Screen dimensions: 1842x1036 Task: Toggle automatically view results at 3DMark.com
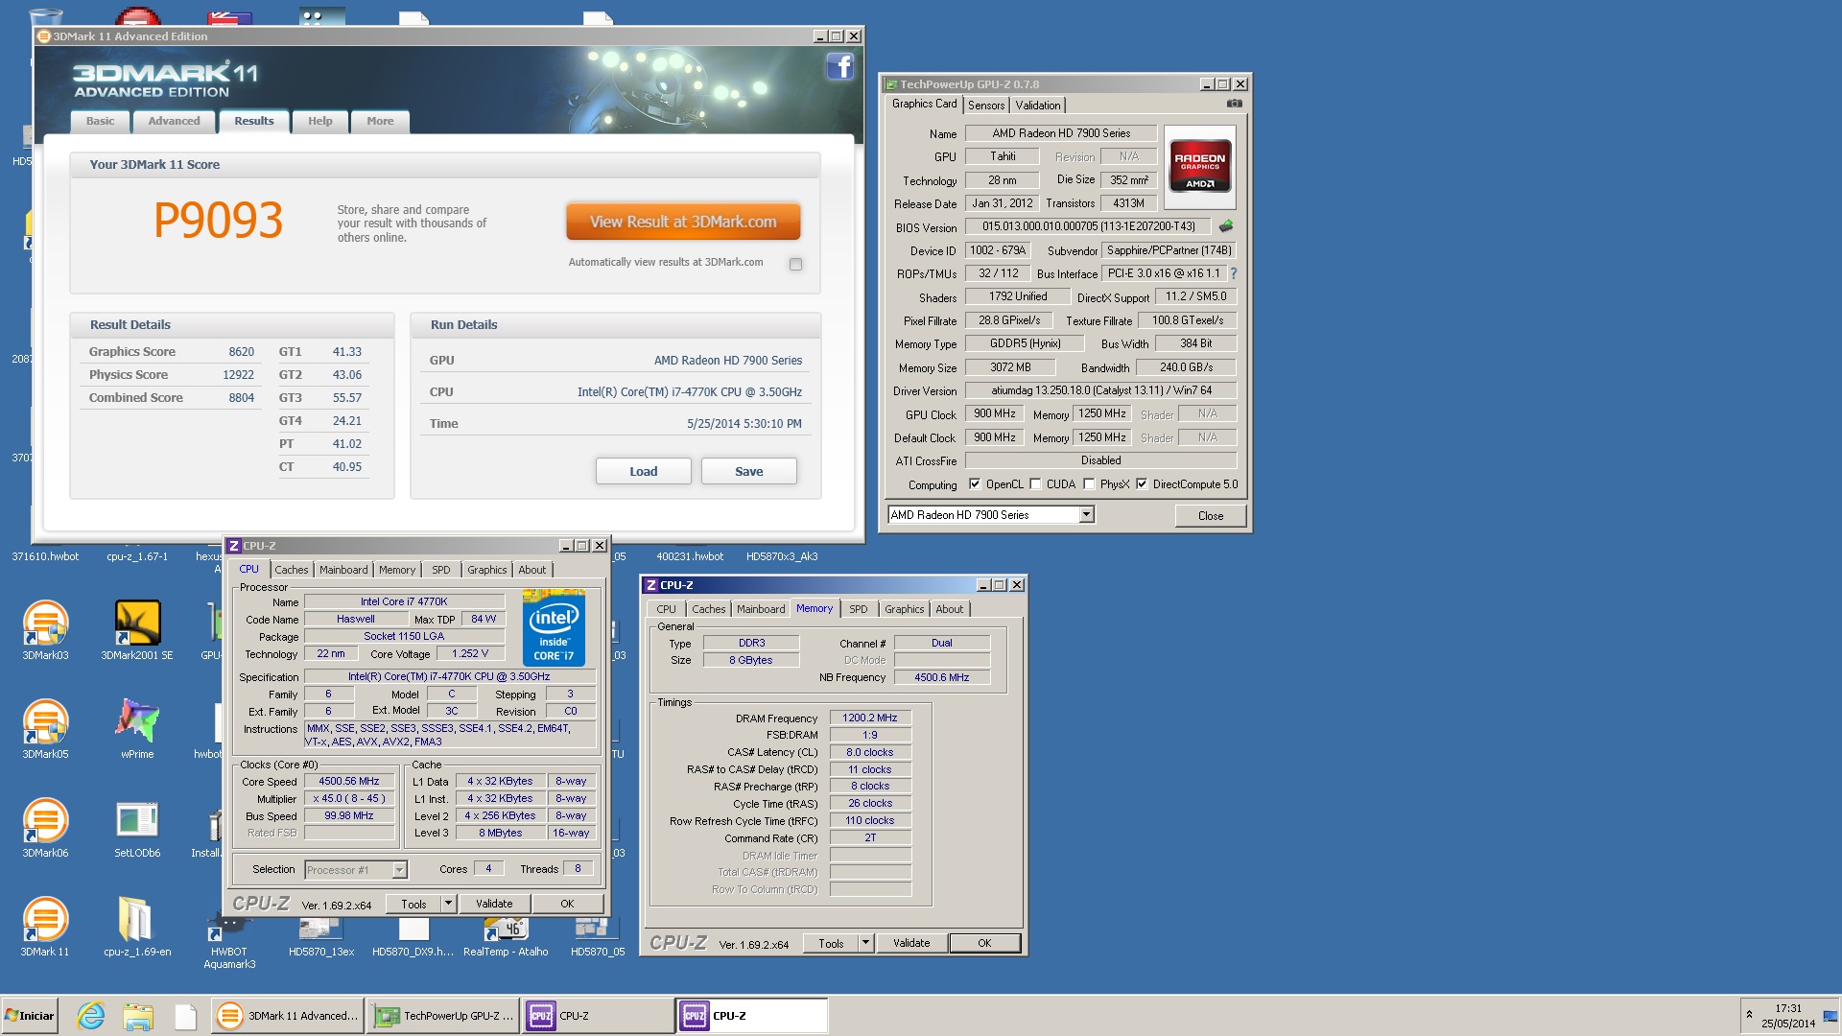(795, 264)
